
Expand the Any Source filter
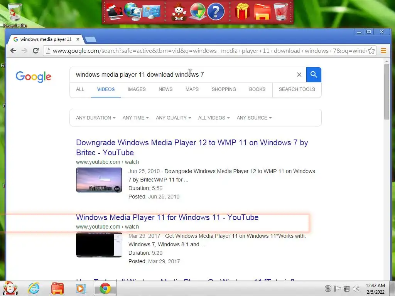[254, 118]
